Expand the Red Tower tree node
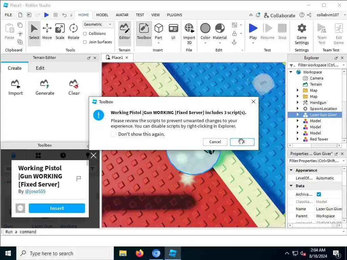This screenshot has width=347, height=260. 298,139
